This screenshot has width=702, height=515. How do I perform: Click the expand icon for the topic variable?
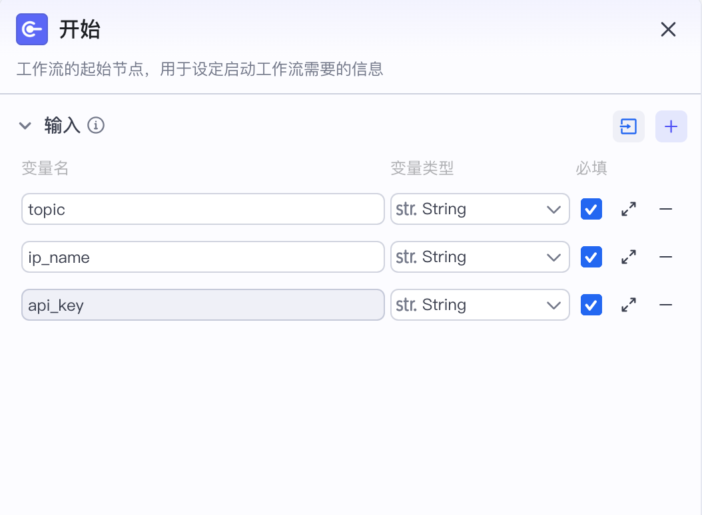point(627,209)
